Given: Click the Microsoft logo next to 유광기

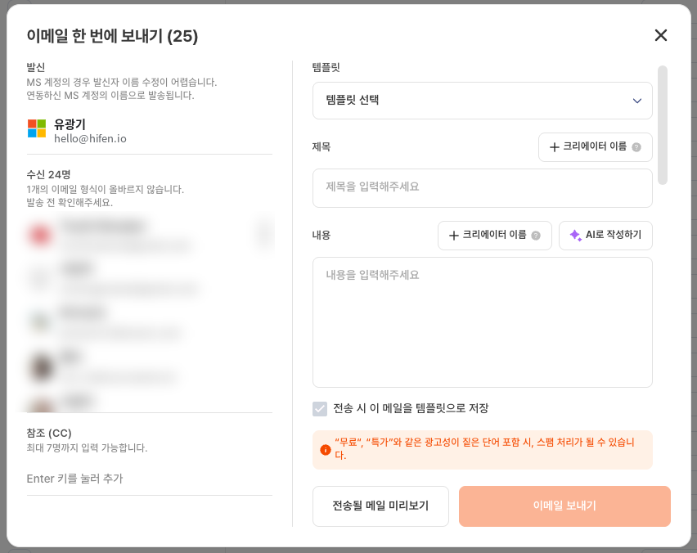Looking at the screenshot, I should [x=37, y=128].
